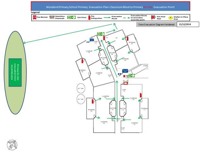This screenshot has width=205, height=155.
Task: Click the Legend heading
Action: point(35,12)
